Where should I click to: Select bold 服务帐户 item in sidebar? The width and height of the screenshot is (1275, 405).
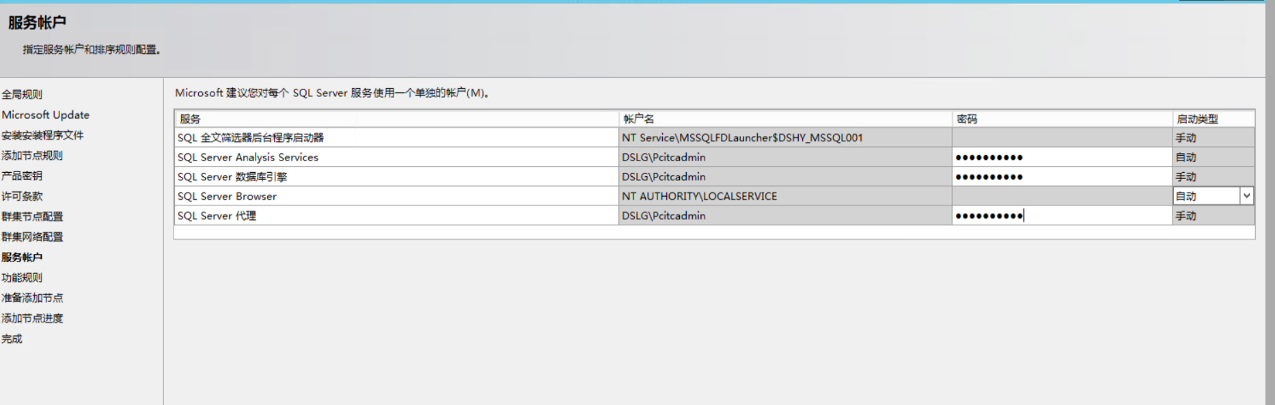pyautogui.click(x=22, y=257)
